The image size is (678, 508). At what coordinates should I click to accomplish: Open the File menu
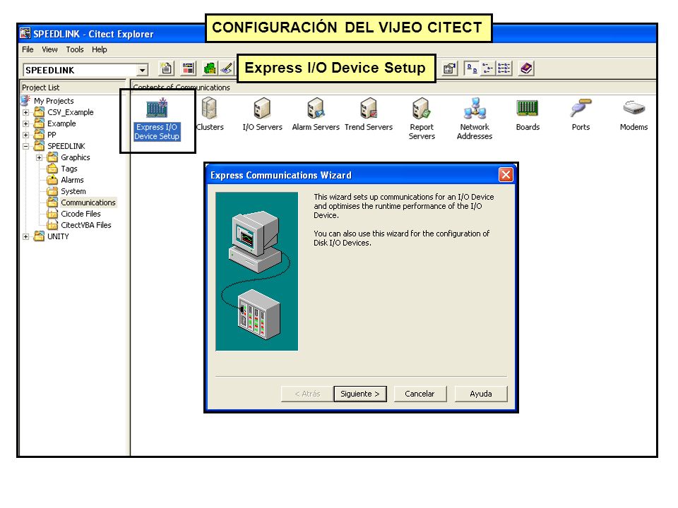[x=28, y=49]
